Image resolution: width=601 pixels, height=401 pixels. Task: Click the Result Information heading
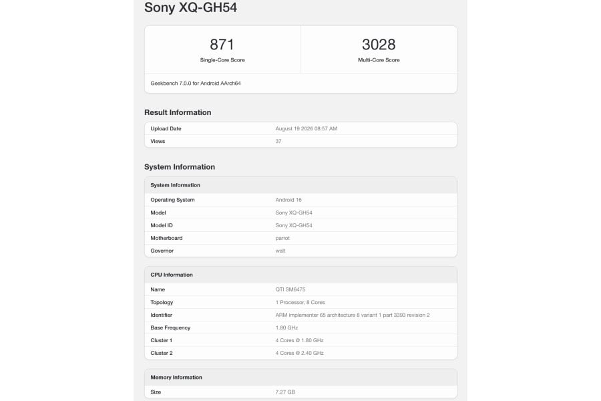click(x=178, y=112)
